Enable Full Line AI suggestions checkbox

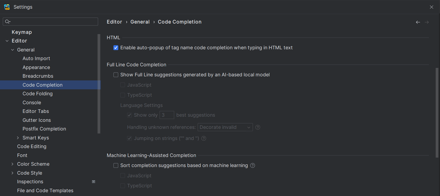click(116, 75)
